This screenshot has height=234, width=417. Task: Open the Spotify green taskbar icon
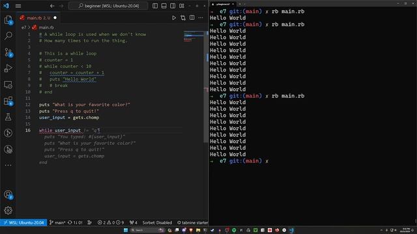pos(234,230)
